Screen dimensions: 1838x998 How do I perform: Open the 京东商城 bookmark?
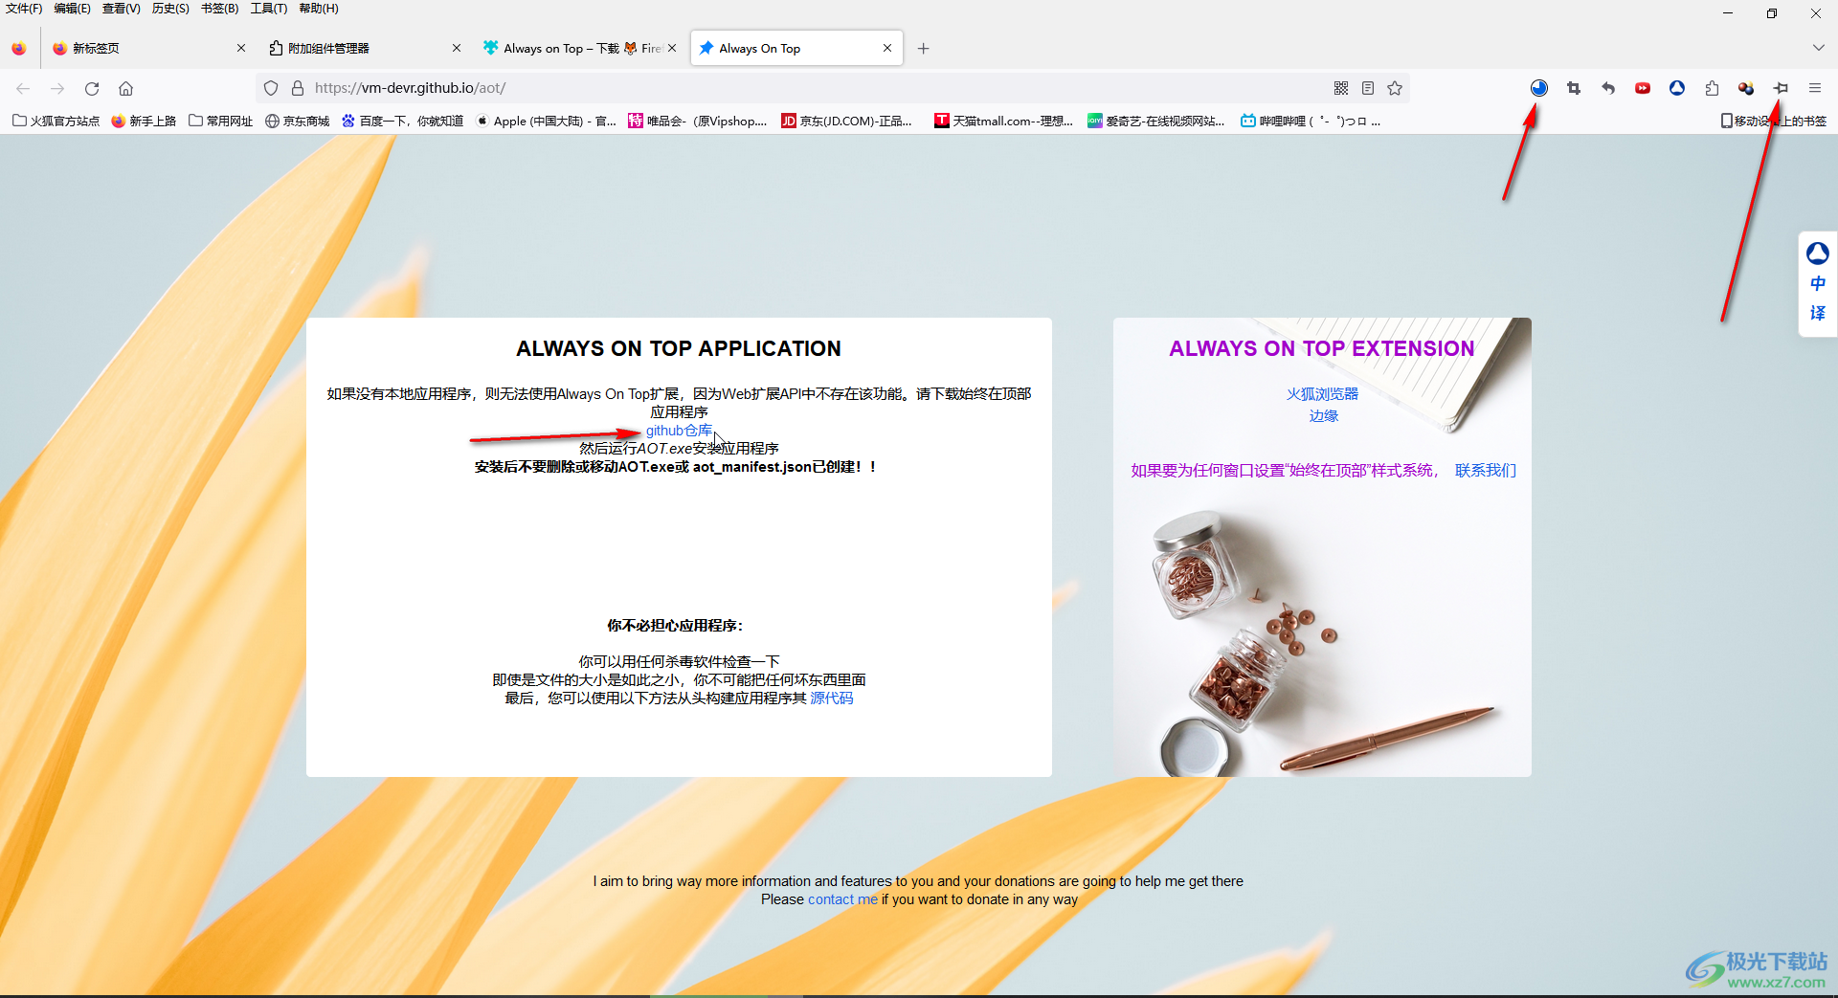pos(298,121)
